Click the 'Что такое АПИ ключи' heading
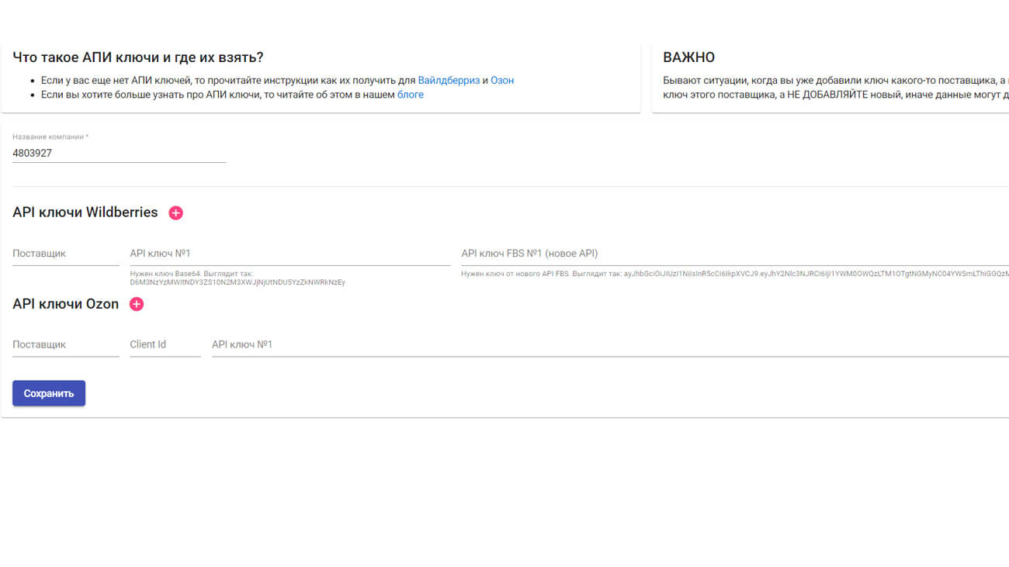This screenshot has height=567, width=1009. (138, 57)
